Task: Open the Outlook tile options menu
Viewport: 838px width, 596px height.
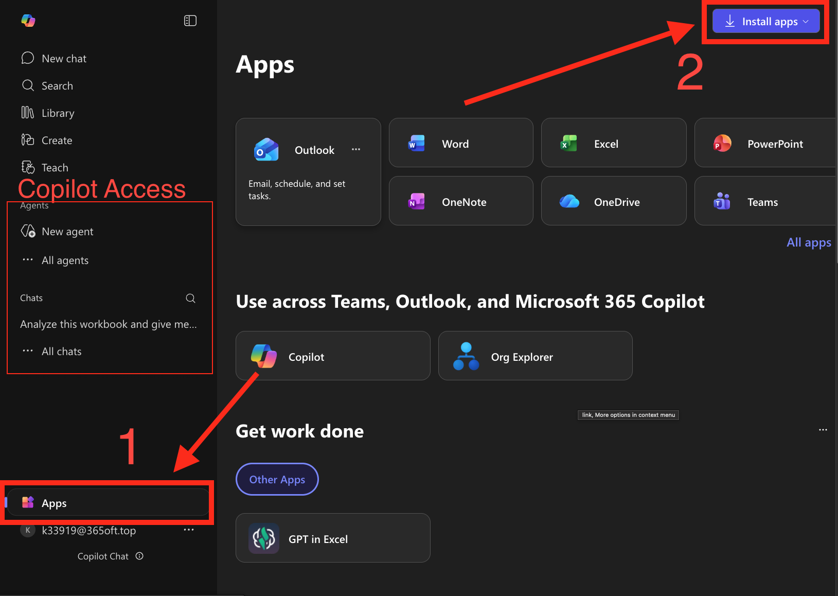Action: 355,149
